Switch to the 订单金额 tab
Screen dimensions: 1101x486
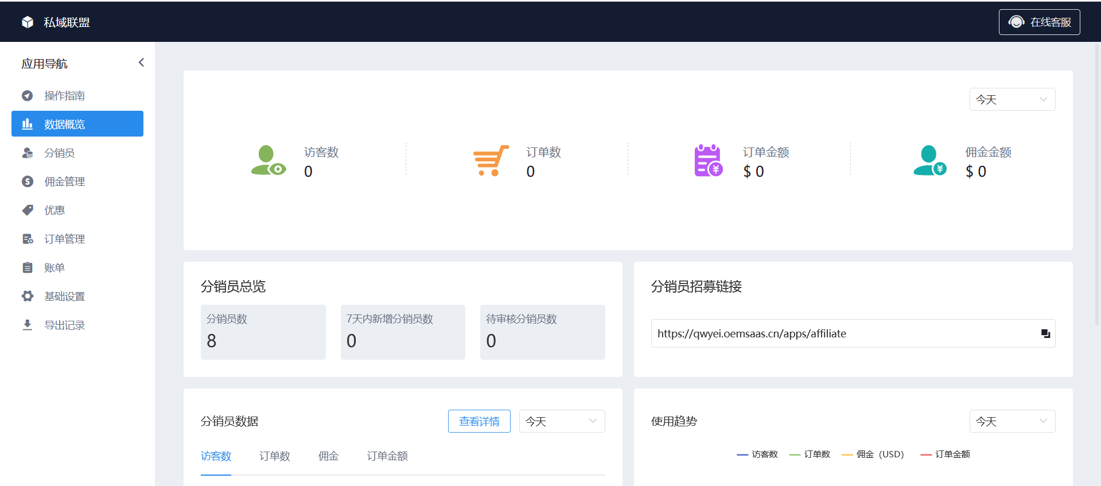coord(387,456)
